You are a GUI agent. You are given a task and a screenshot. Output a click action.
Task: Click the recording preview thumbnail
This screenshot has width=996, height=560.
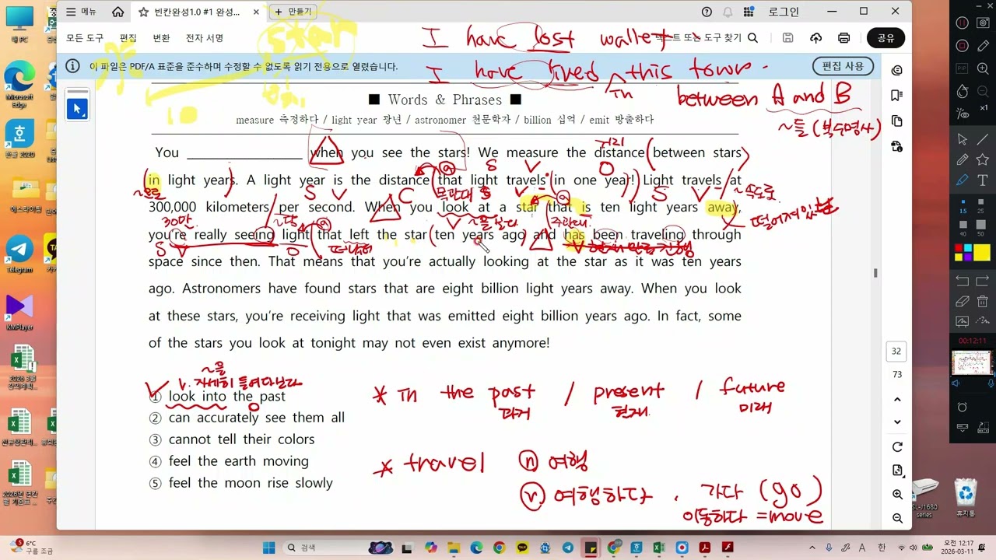(972, 362)
